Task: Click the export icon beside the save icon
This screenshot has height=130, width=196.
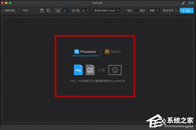Action: (48, 11)
